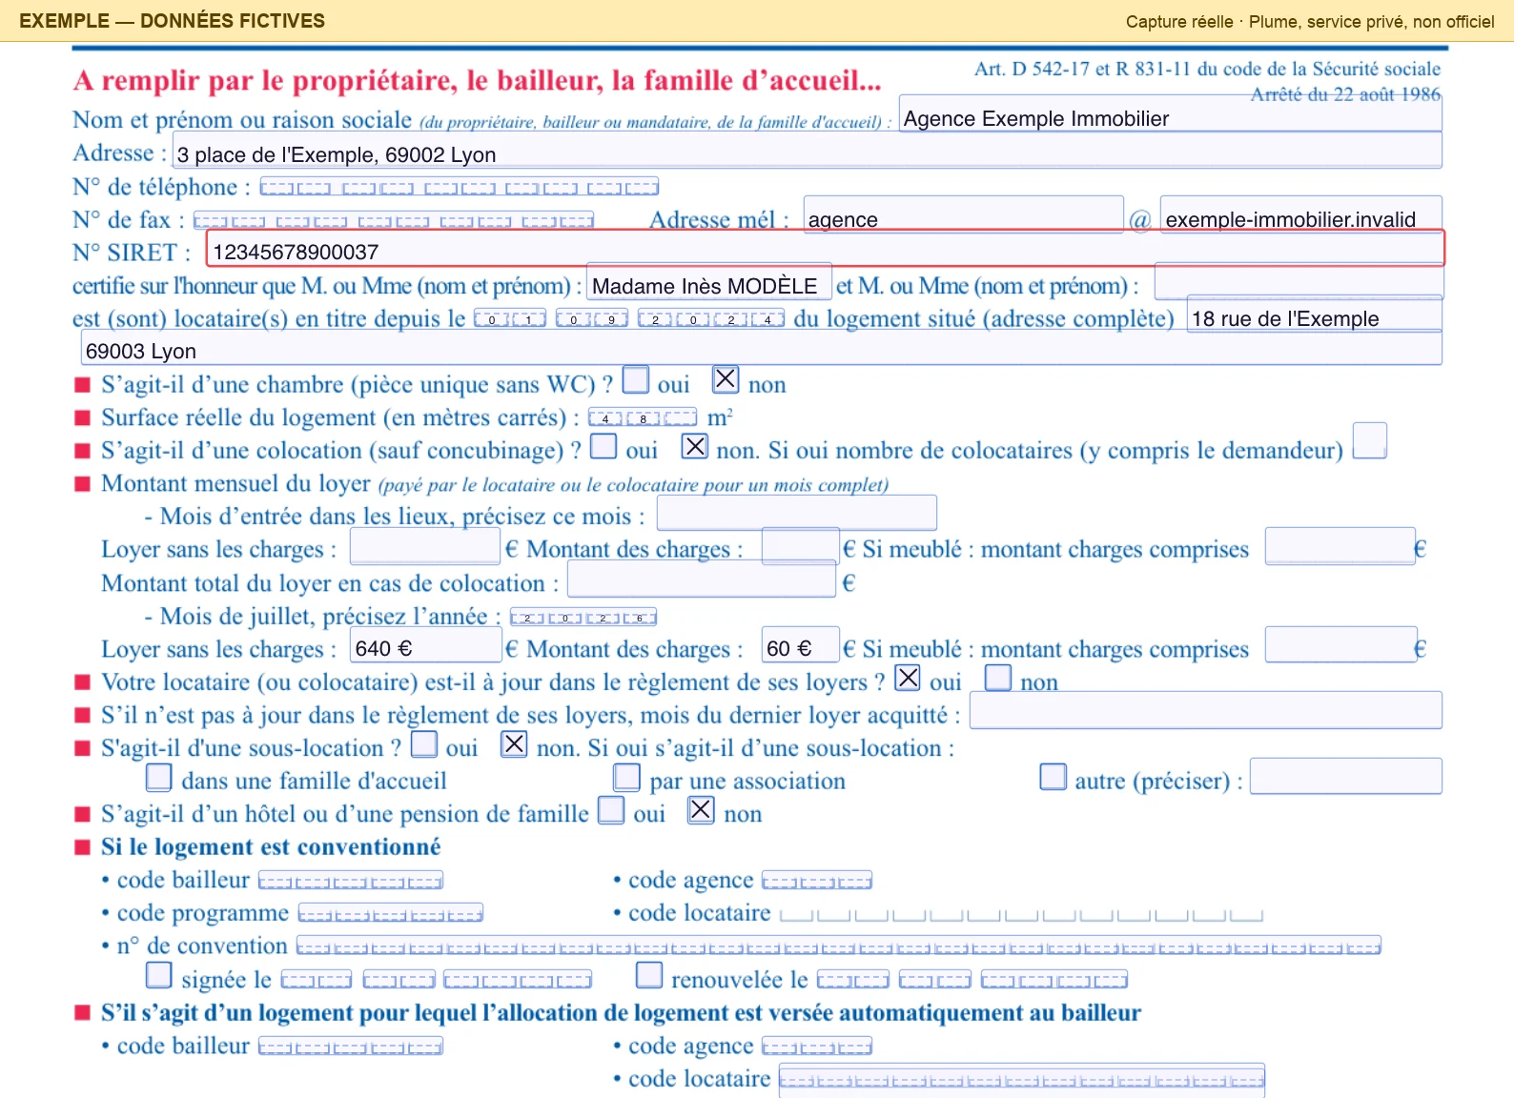
Task: Edit the year '2024' of the tenancy start date
Action: [x=711, y=319]
